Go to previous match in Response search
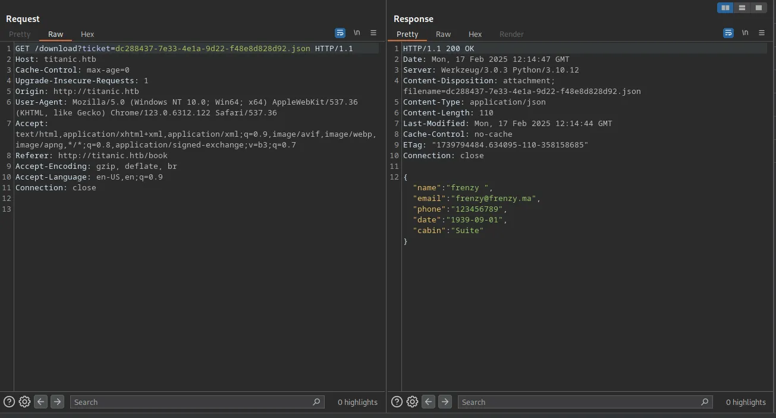The width and height of the screenshot is (776, 418). 428,402
